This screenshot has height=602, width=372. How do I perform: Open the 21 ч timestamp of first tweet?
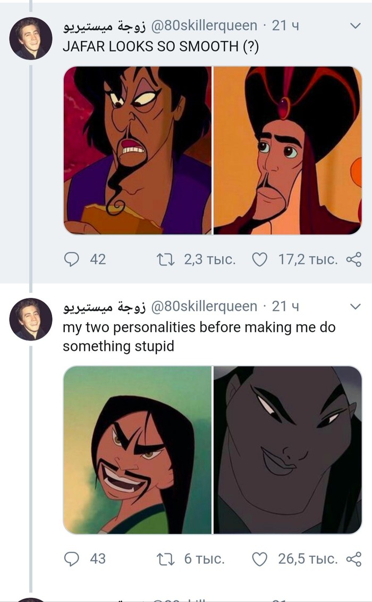pos(285,26)
